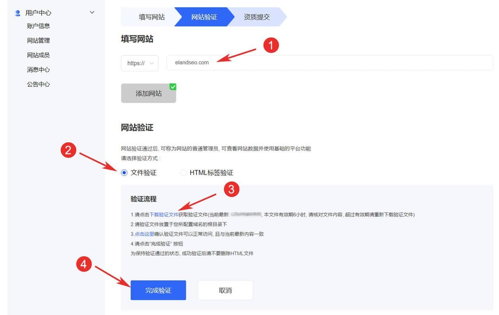The height and width of the screenshot is (315, 499).
Task: Select the HTML标签验证 radio button
Action: (x=183, y=173)
